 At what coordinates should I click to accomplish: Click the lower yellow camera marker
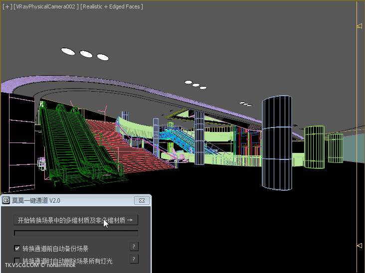360,246
